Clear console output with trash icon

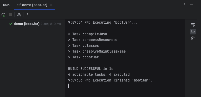click(x=193, y=38)
